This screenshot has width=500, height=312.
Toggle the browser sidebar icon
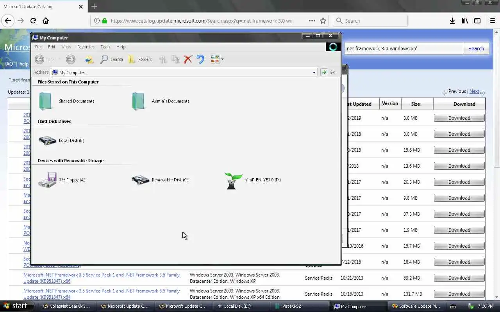[477, 21]
